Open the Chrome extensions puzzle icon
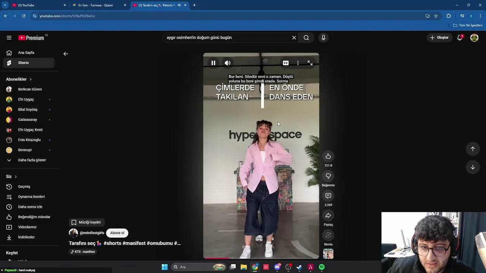486x273 pixels. click(x=449, y=16)
